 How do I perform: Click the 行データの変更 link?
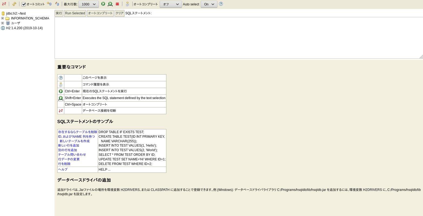(69, 159)
